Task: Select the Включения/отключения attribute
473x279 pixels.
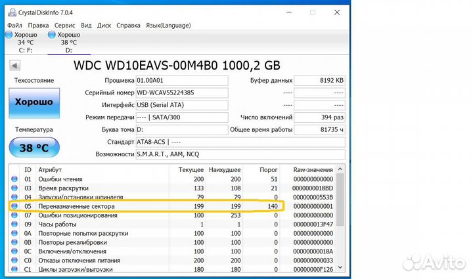Action: point(72,251)
